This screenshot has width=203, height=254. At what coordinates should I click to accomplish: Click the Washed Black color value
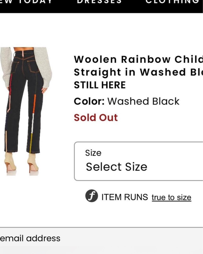(143, 101)
